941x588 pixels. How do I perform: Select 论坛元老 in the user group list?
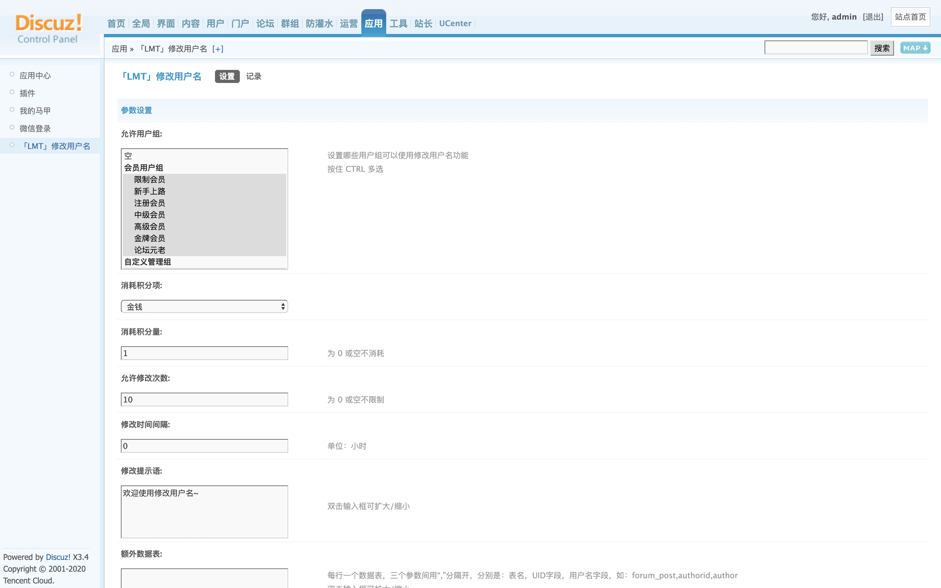click(x=150, y=250)
